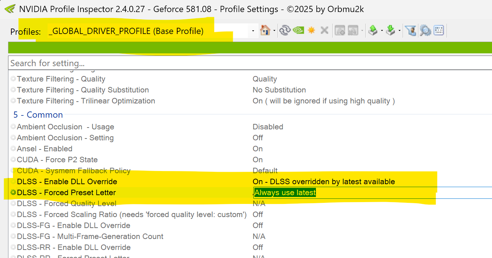Click the NVIDIA Profile Inspector title bar logo
The height and width of the screenshot is (258, 492).
tap(10, 9)
